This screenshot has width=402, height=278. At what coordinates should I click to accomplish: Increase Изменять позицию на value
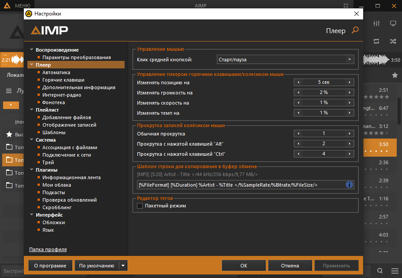pos(349,82)
